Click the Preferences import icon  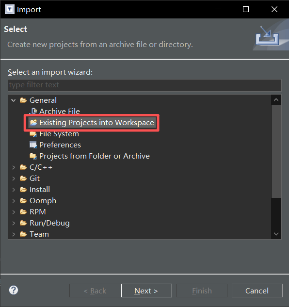pyautogui.click(x=33, y=145)
